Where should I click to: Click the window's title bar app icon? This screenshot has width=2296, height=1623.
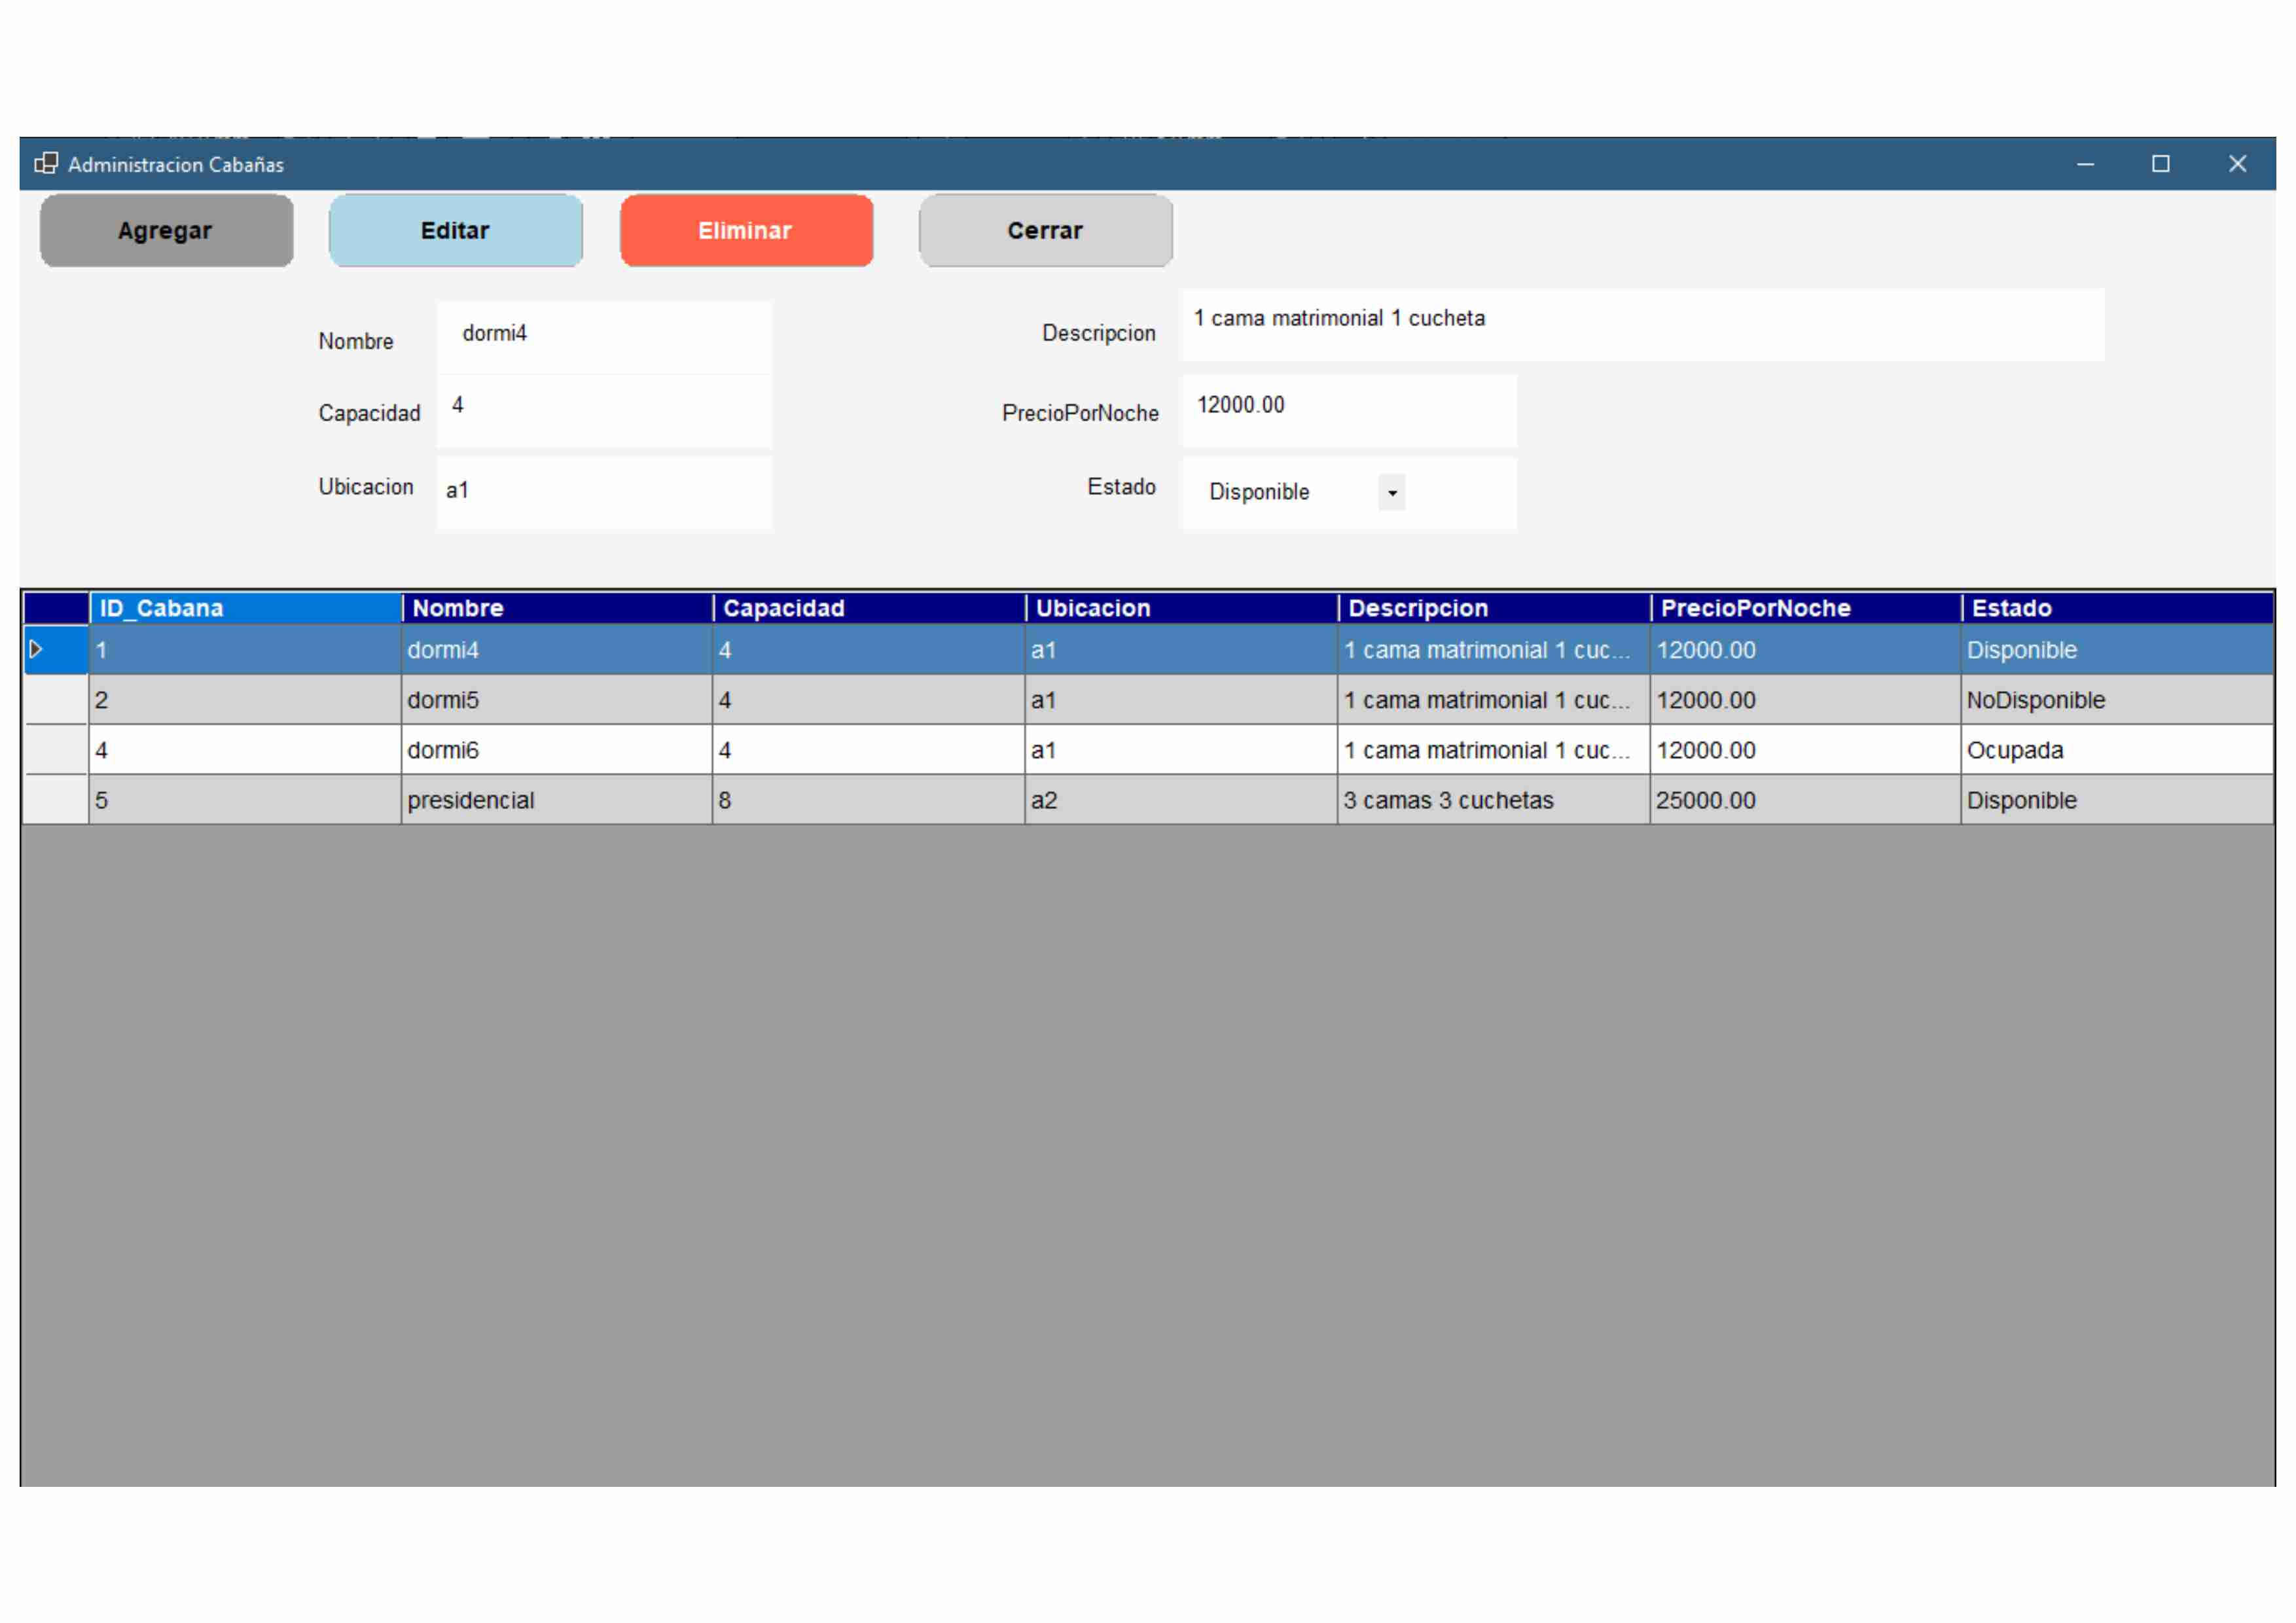point(46,164)
